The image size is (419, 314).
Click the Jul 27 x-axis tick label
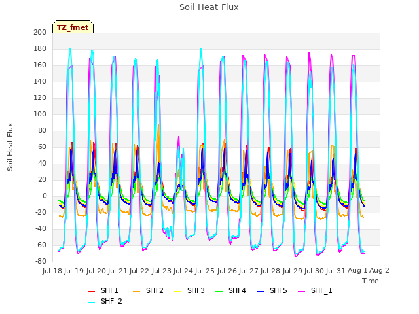(249, 271)
